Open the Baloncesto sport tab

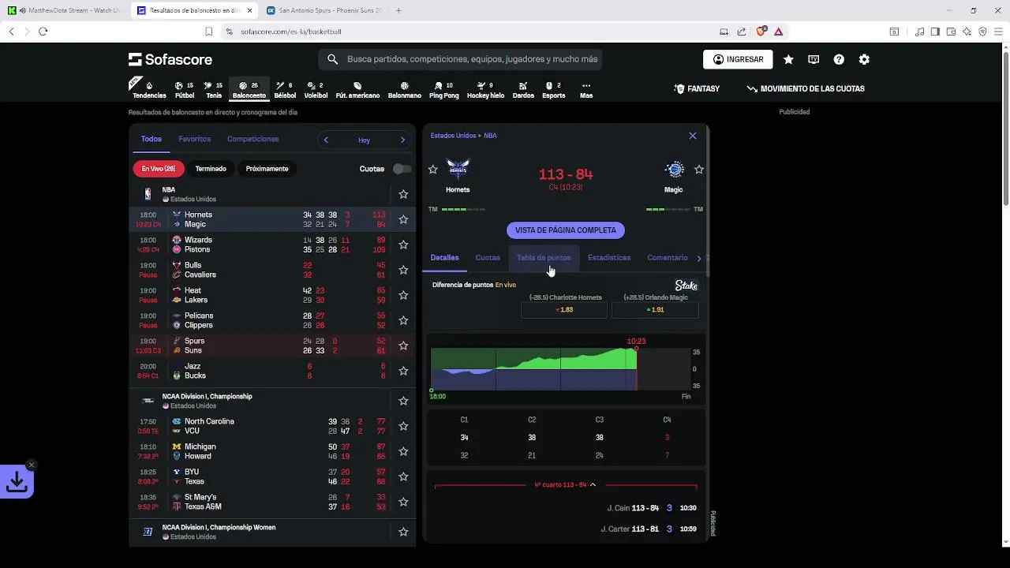(249, 90)
